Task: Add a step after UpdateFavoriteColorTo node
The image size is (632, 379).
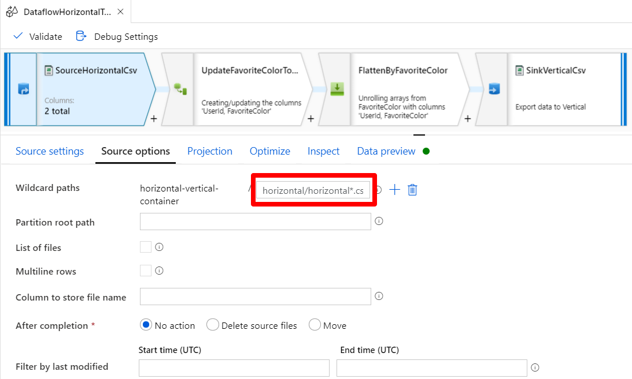Action: click(311, 119)
